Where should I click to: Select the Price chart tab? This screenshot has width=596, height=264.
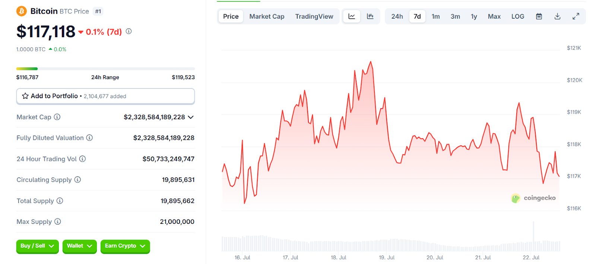pos(231,16)
